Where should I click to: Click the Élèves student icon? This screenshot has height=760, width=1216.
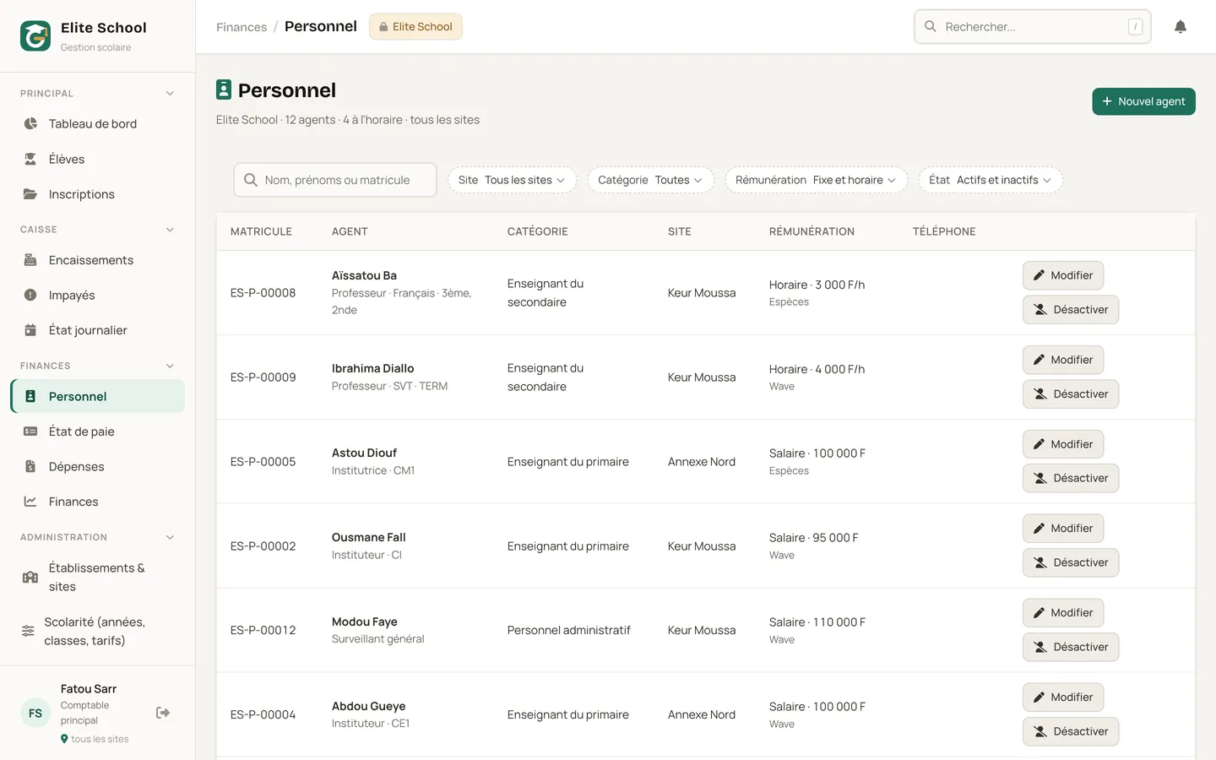pyautogui.click(x=30, y=159)
